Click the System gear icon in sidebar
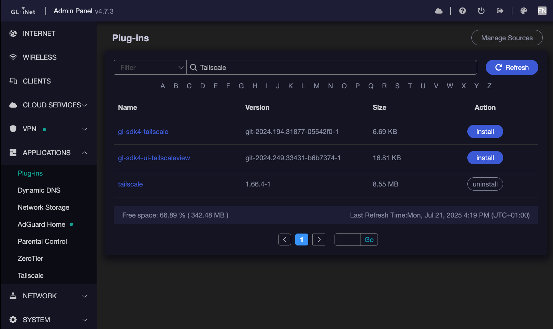The height and width of the screenshot is (329, 553). point(13,320)
